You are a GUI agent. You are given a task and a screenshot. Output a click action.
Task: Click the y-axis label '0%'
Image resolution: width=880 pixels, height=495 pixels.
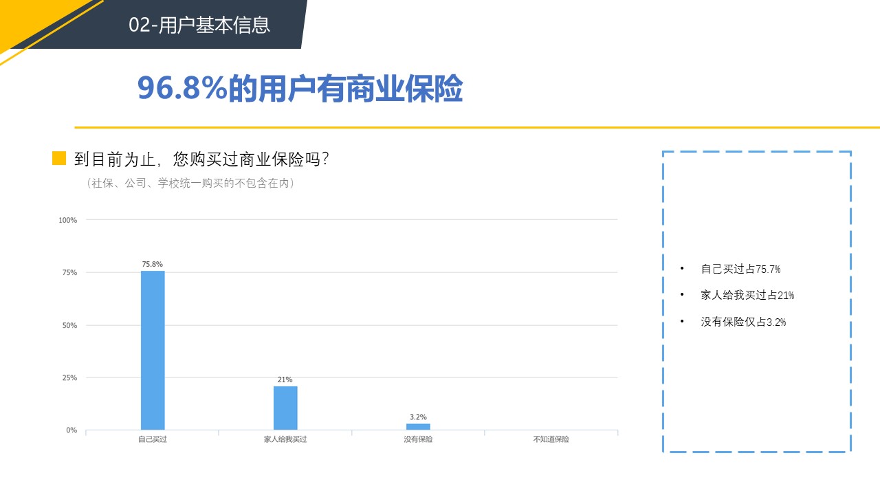[71, 430]
